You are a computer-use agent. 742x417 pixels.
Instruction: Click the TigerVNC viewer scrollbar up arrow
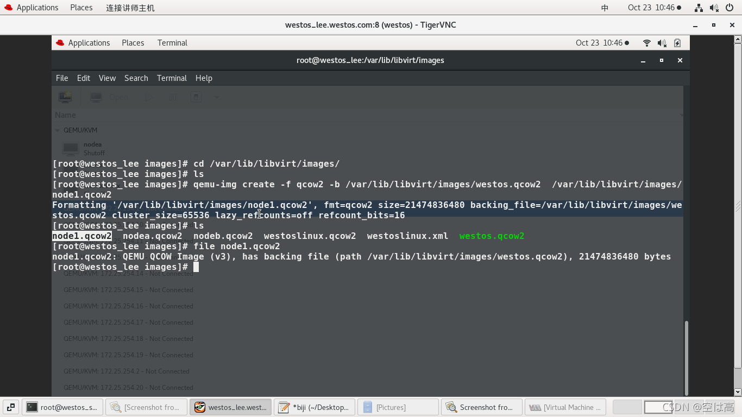(x=738, y=40)
